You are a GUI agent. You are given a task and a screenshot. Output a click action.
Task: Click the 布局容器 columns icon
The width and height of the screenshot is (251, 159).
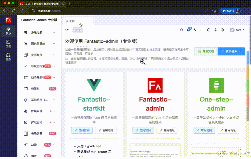(x=26, y=134)
